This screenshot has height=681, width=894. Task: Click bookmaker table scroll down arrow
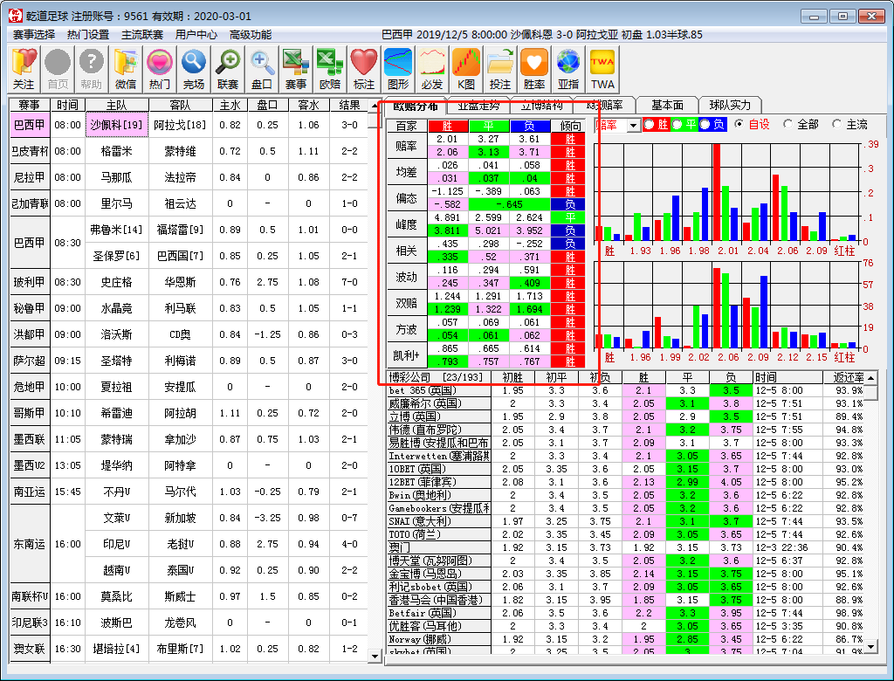[871, 647]
